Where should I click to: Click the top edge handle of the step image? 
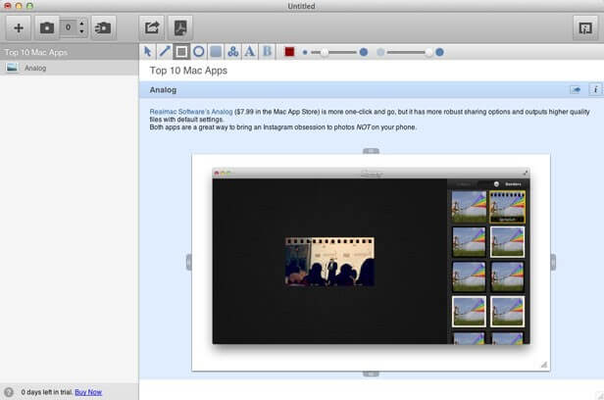[371, 151]
